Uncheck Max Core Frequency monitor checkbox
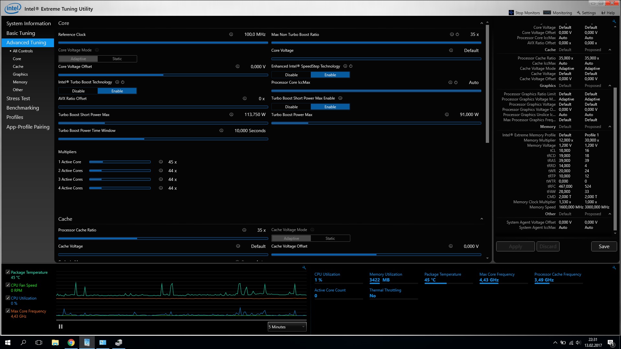The width and height of the screenshot is (621, 349). click(x=8, y=311)
